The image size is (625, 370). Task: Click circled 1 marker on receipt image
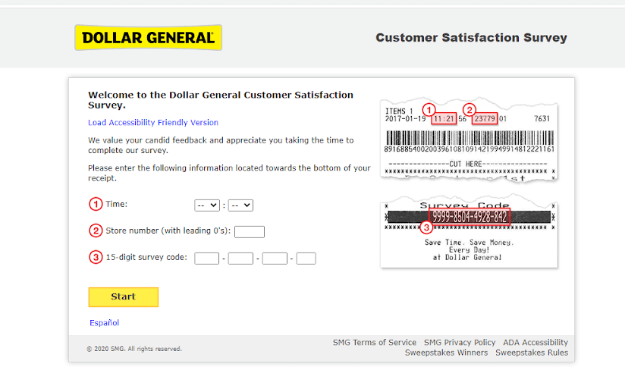(x=429, y=109)
